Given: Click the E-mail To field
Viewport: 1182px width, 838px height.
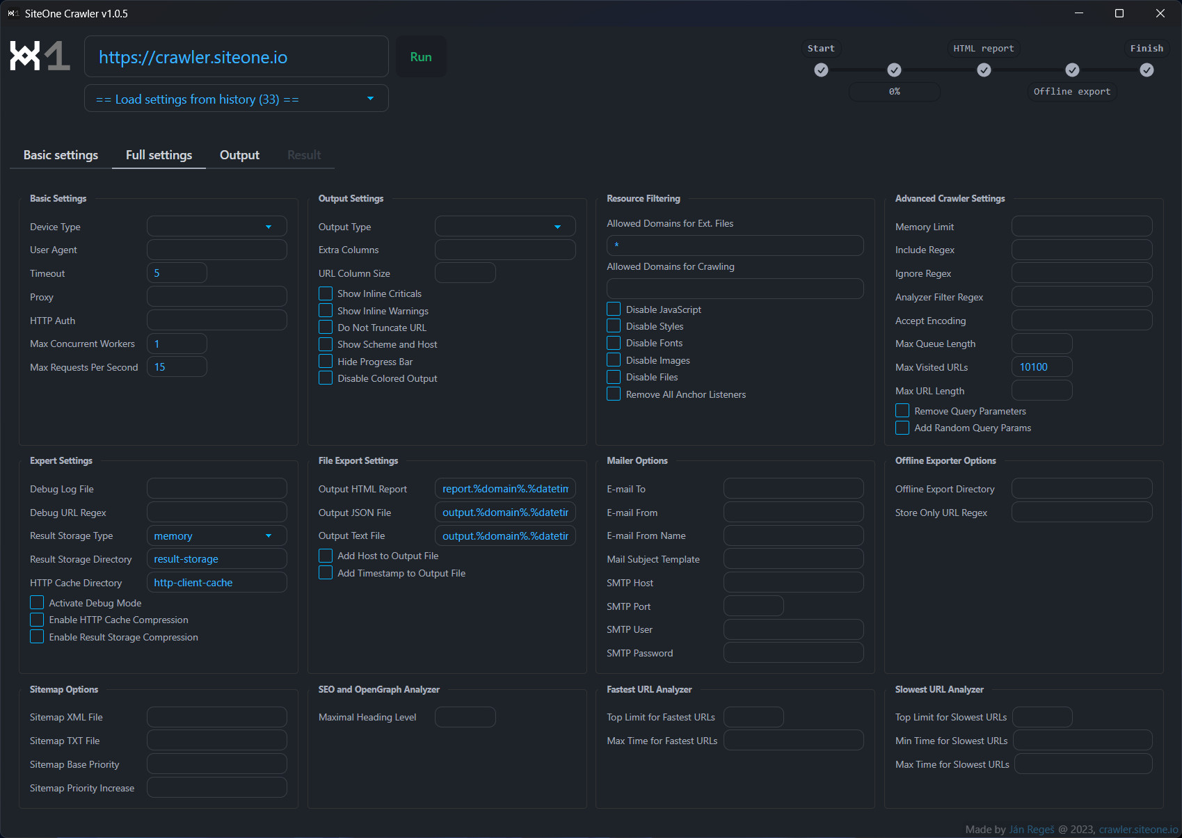Looking at the screenshot, I should pos(794,488).
